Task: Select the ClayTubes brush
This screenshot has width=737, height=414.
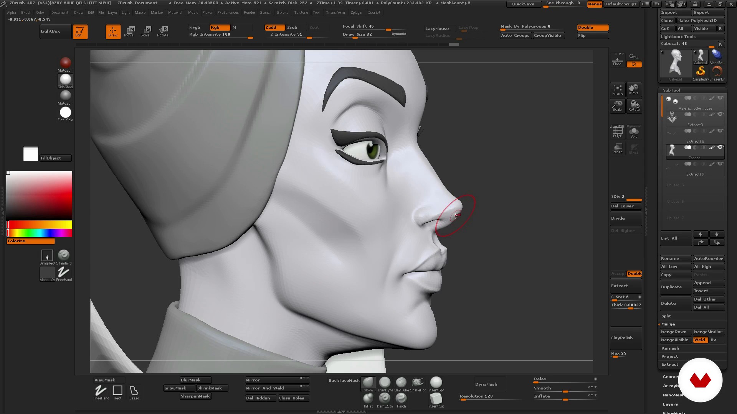Action: click(401, 384)
